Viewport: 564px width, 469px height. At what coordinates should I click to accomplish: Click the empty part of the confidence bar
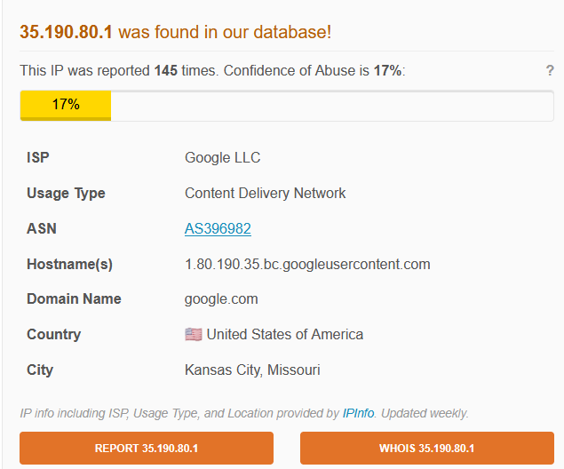pos(329,105)
